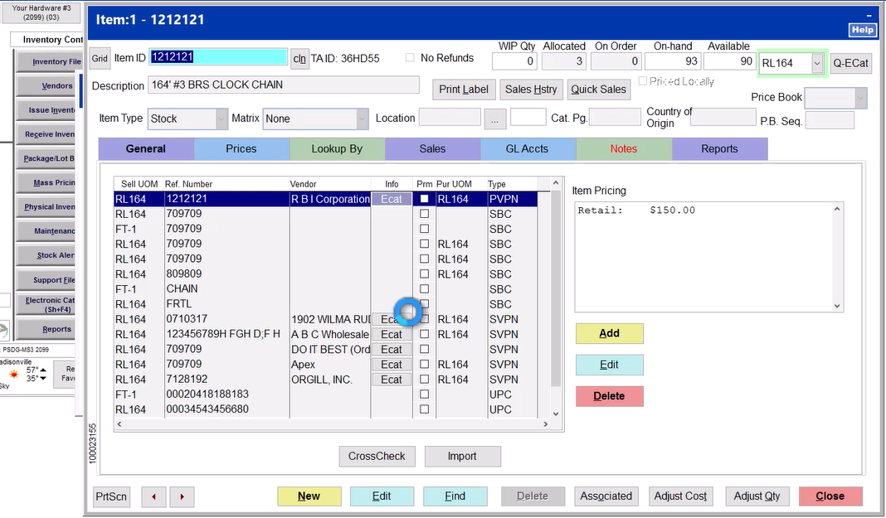
Task: Click the location browse ellipsis button
Action: [x=494, y=119]
